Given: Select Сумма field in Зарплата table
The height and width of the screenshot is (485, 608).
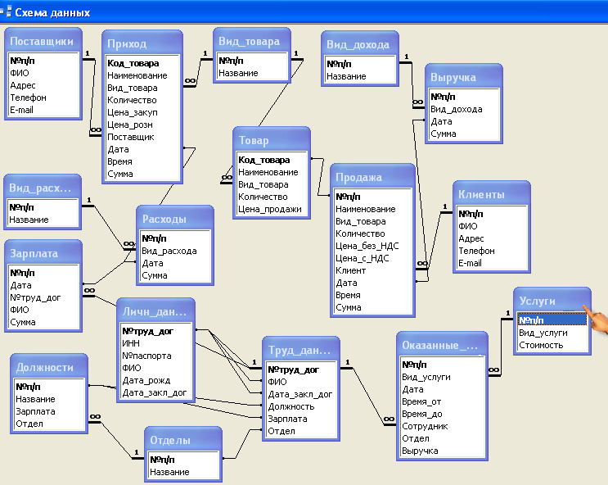Looking at the screenshot, I should coord(43,322).
